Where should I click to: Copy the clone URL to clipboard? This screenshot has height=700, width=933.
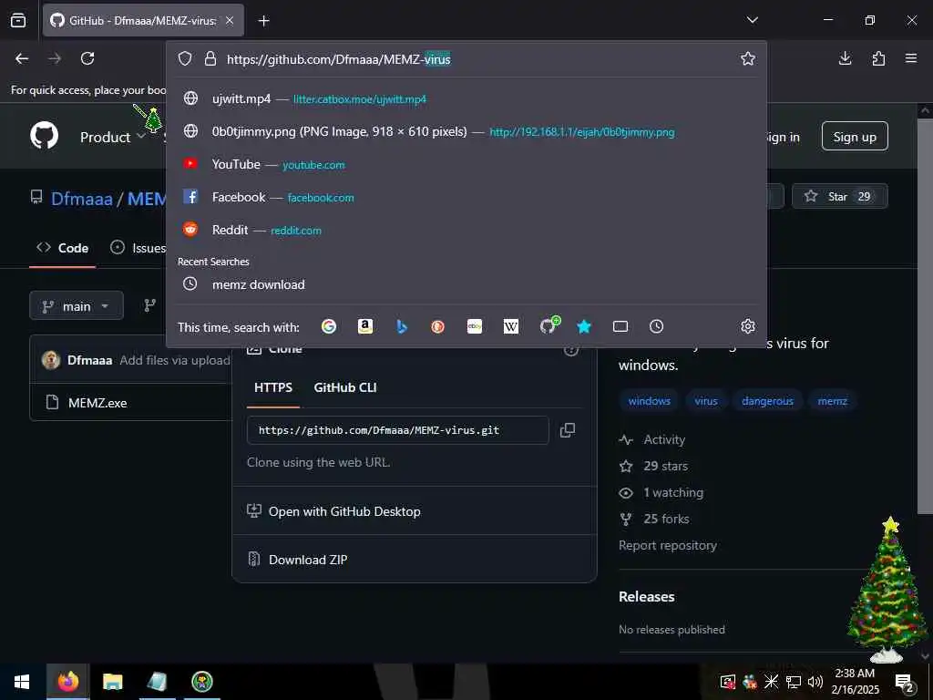pyautogui.click(x=568, y=430)
